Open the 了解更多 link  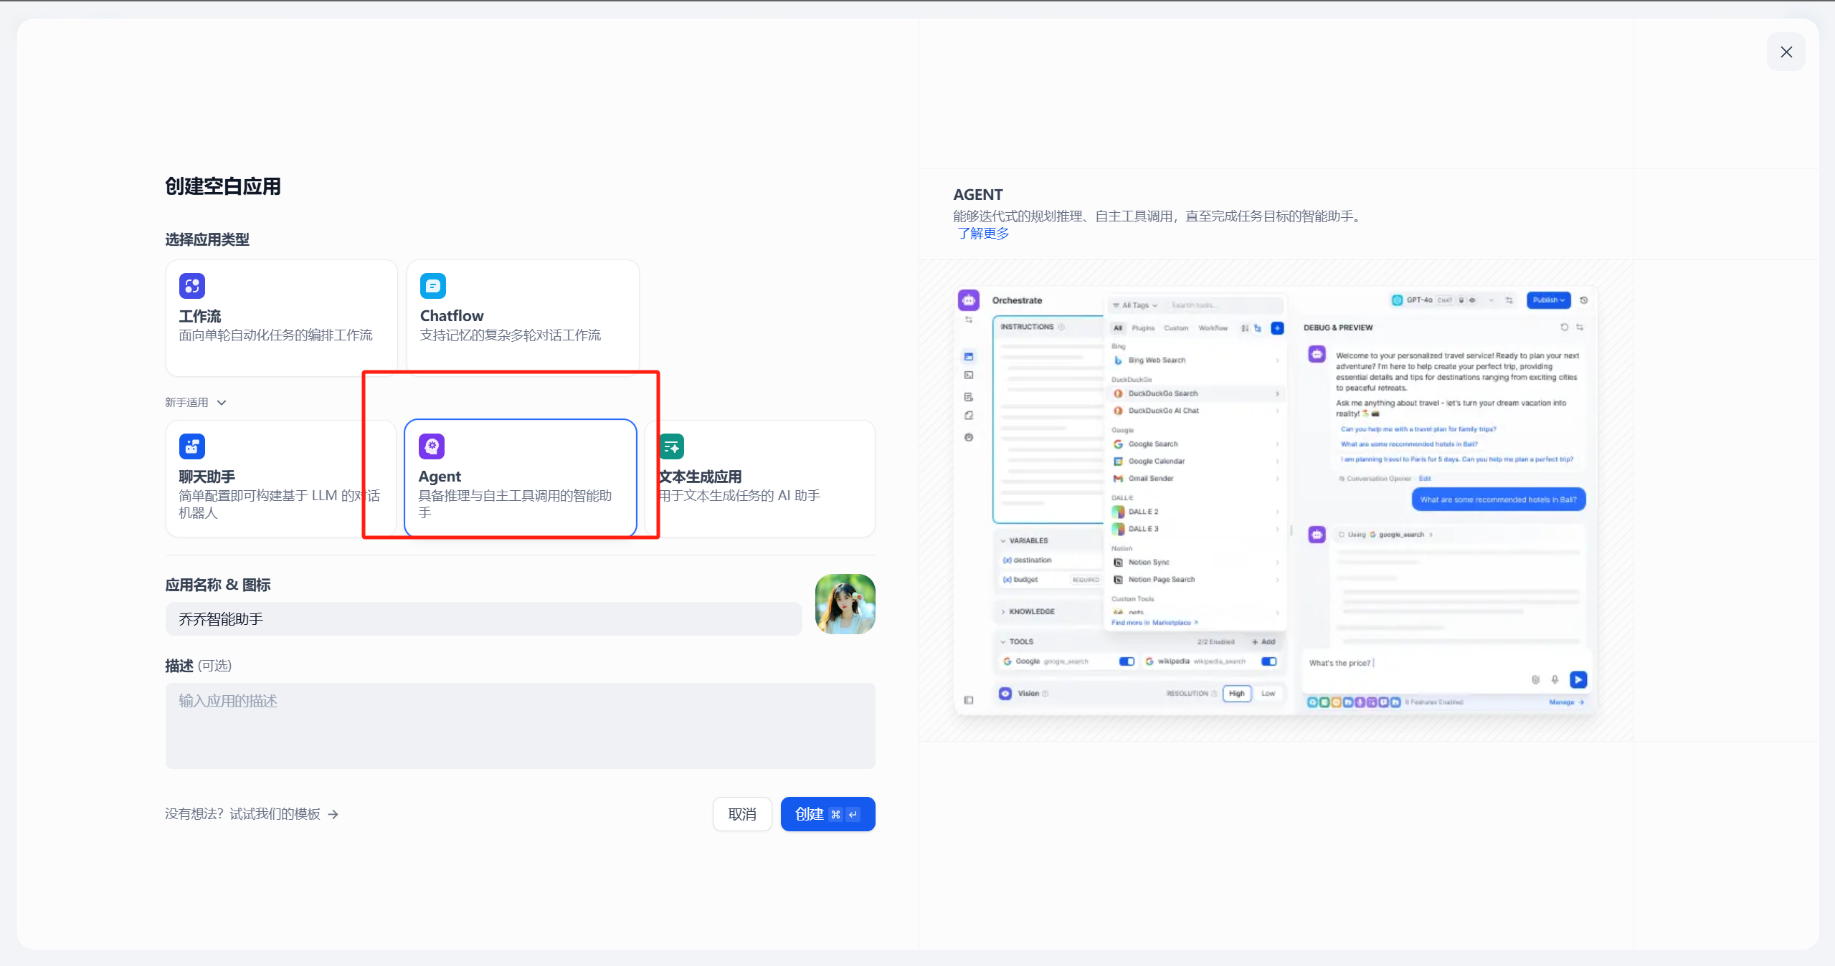coord(983,234)
